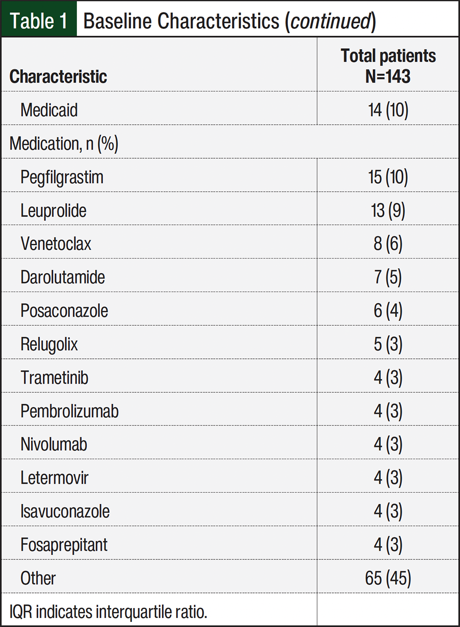Click the Fosaprepitant row label
The width and height of the screenshot is (460, 627).
pos(63,545)
